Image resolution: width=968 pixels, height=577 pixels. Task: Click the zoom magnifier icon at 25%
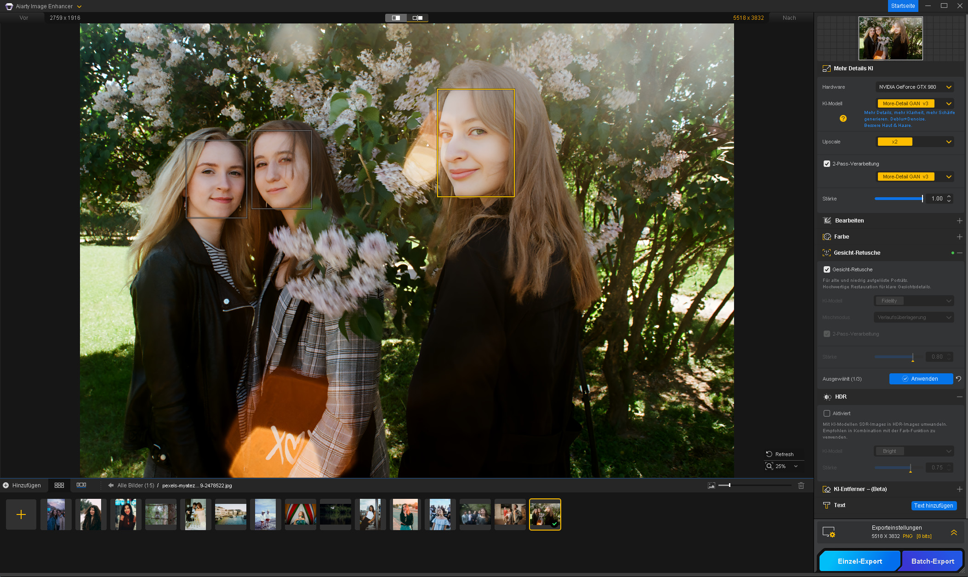tap(769, 466)
